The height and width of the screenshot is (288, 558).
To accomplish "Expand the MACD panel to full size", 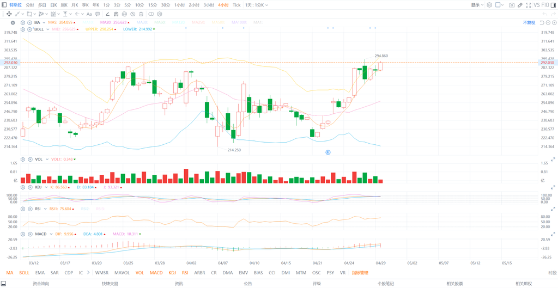I will 554,234.
